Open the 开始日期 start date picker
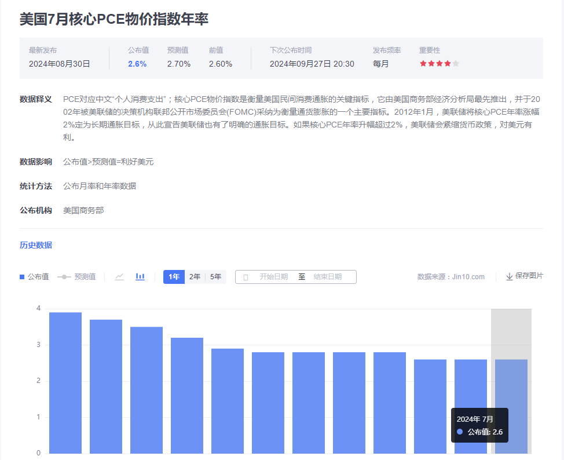 [x=273, y=277]
